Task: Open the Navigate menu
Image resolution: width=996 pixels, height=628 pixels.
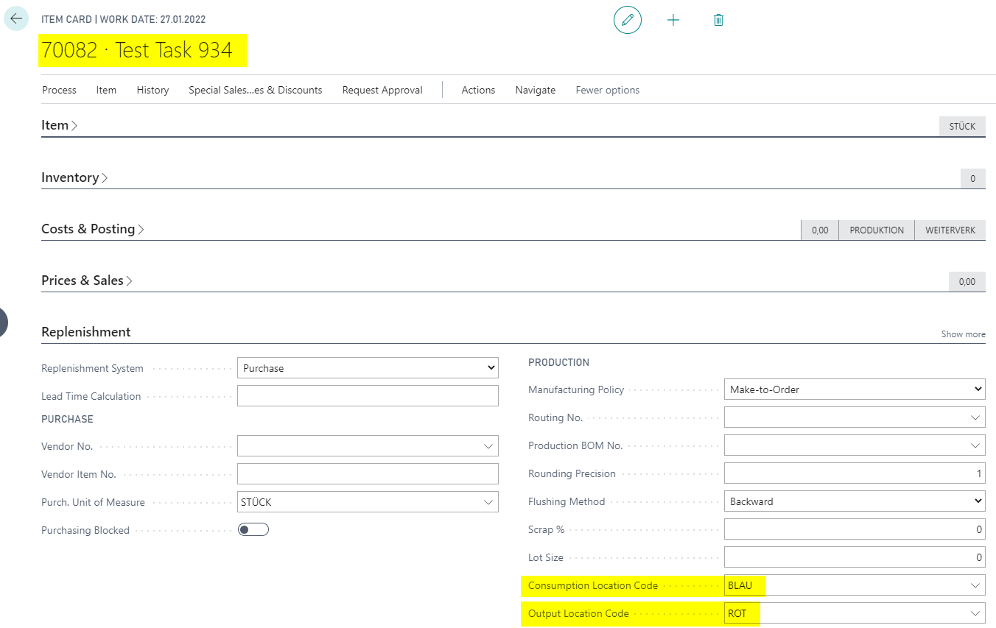Action: (535, 90)
